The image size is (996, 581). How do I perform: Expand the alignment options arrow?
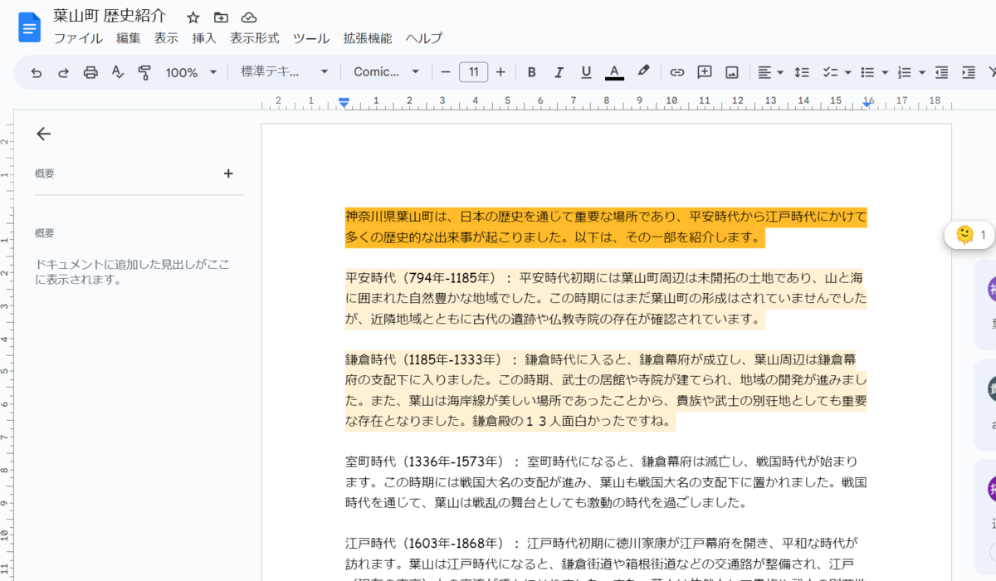(780, 72)
